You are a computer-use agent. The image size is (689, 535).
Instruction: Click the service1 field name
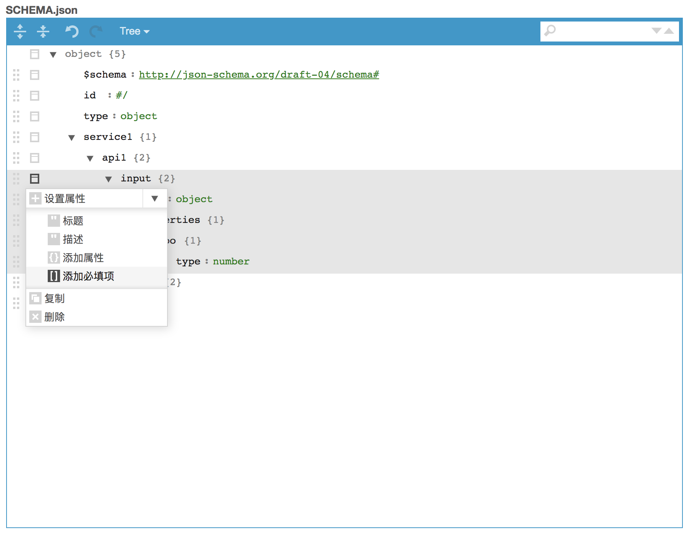point(108,137)
